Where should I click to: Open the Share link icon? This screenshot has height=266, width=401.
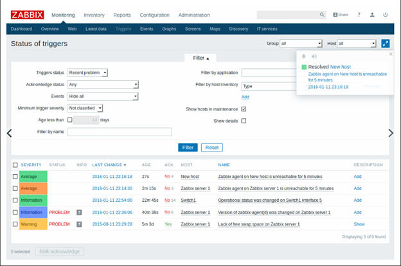pos(341,15)
